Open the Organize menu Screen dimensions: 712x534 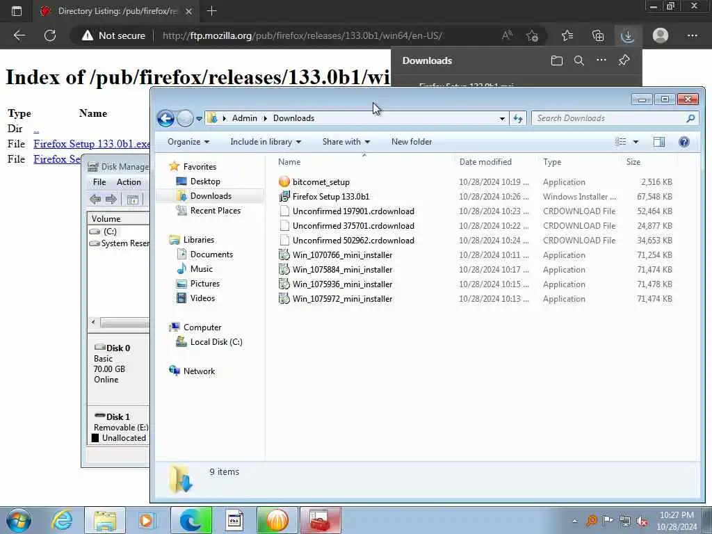click(188, 142)
